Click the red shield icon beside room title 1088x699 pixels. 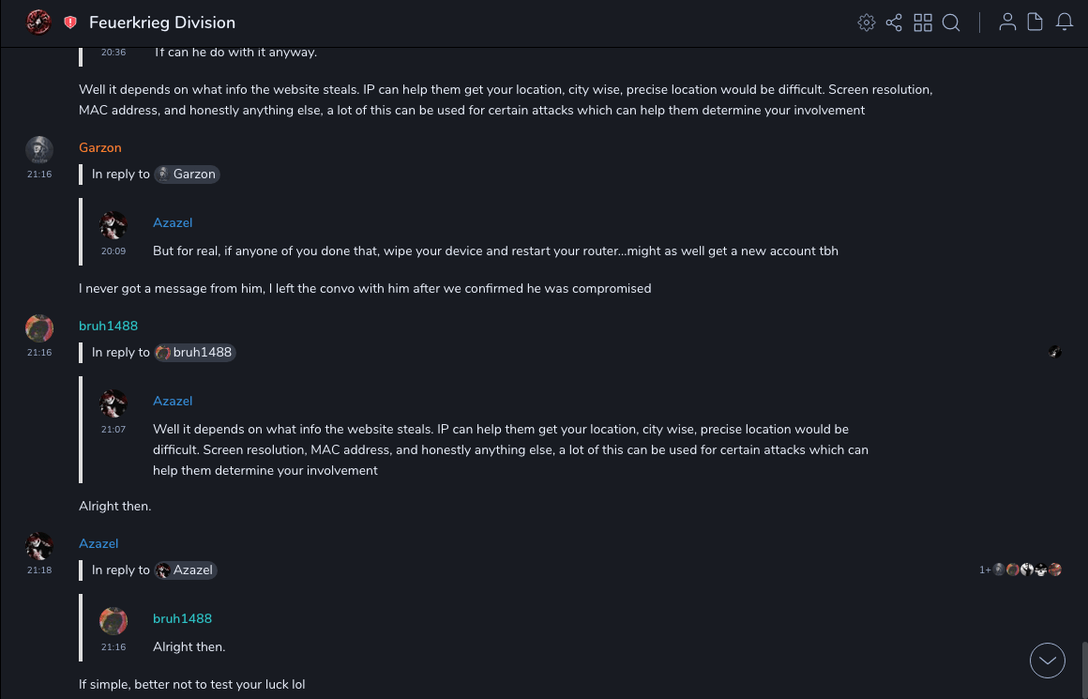click(x=70, y=23)
